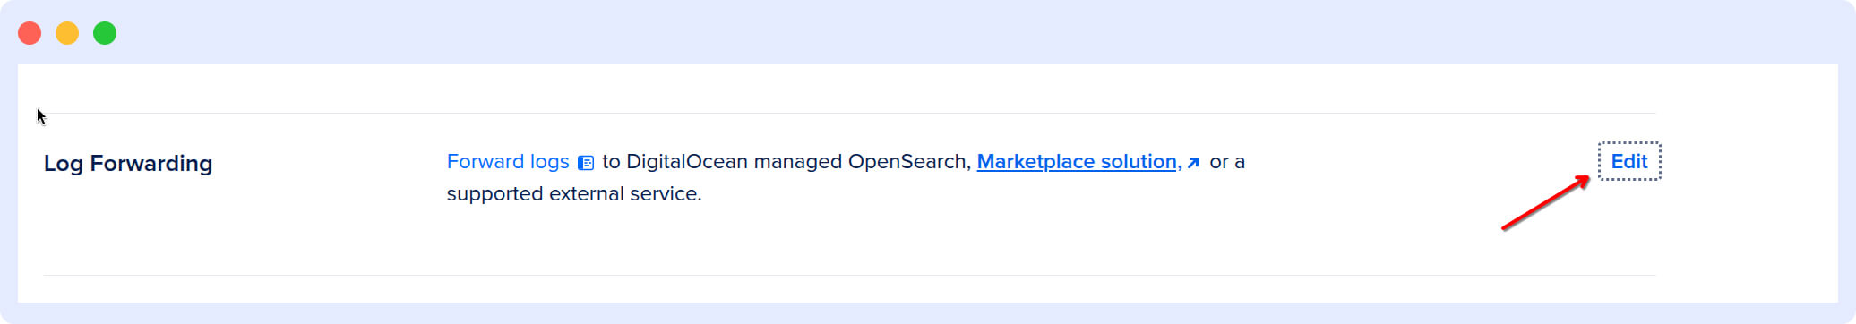Open the Marketplace solution link
The width and height of the screenshot is (1856, 324).
pos(1079,161)
